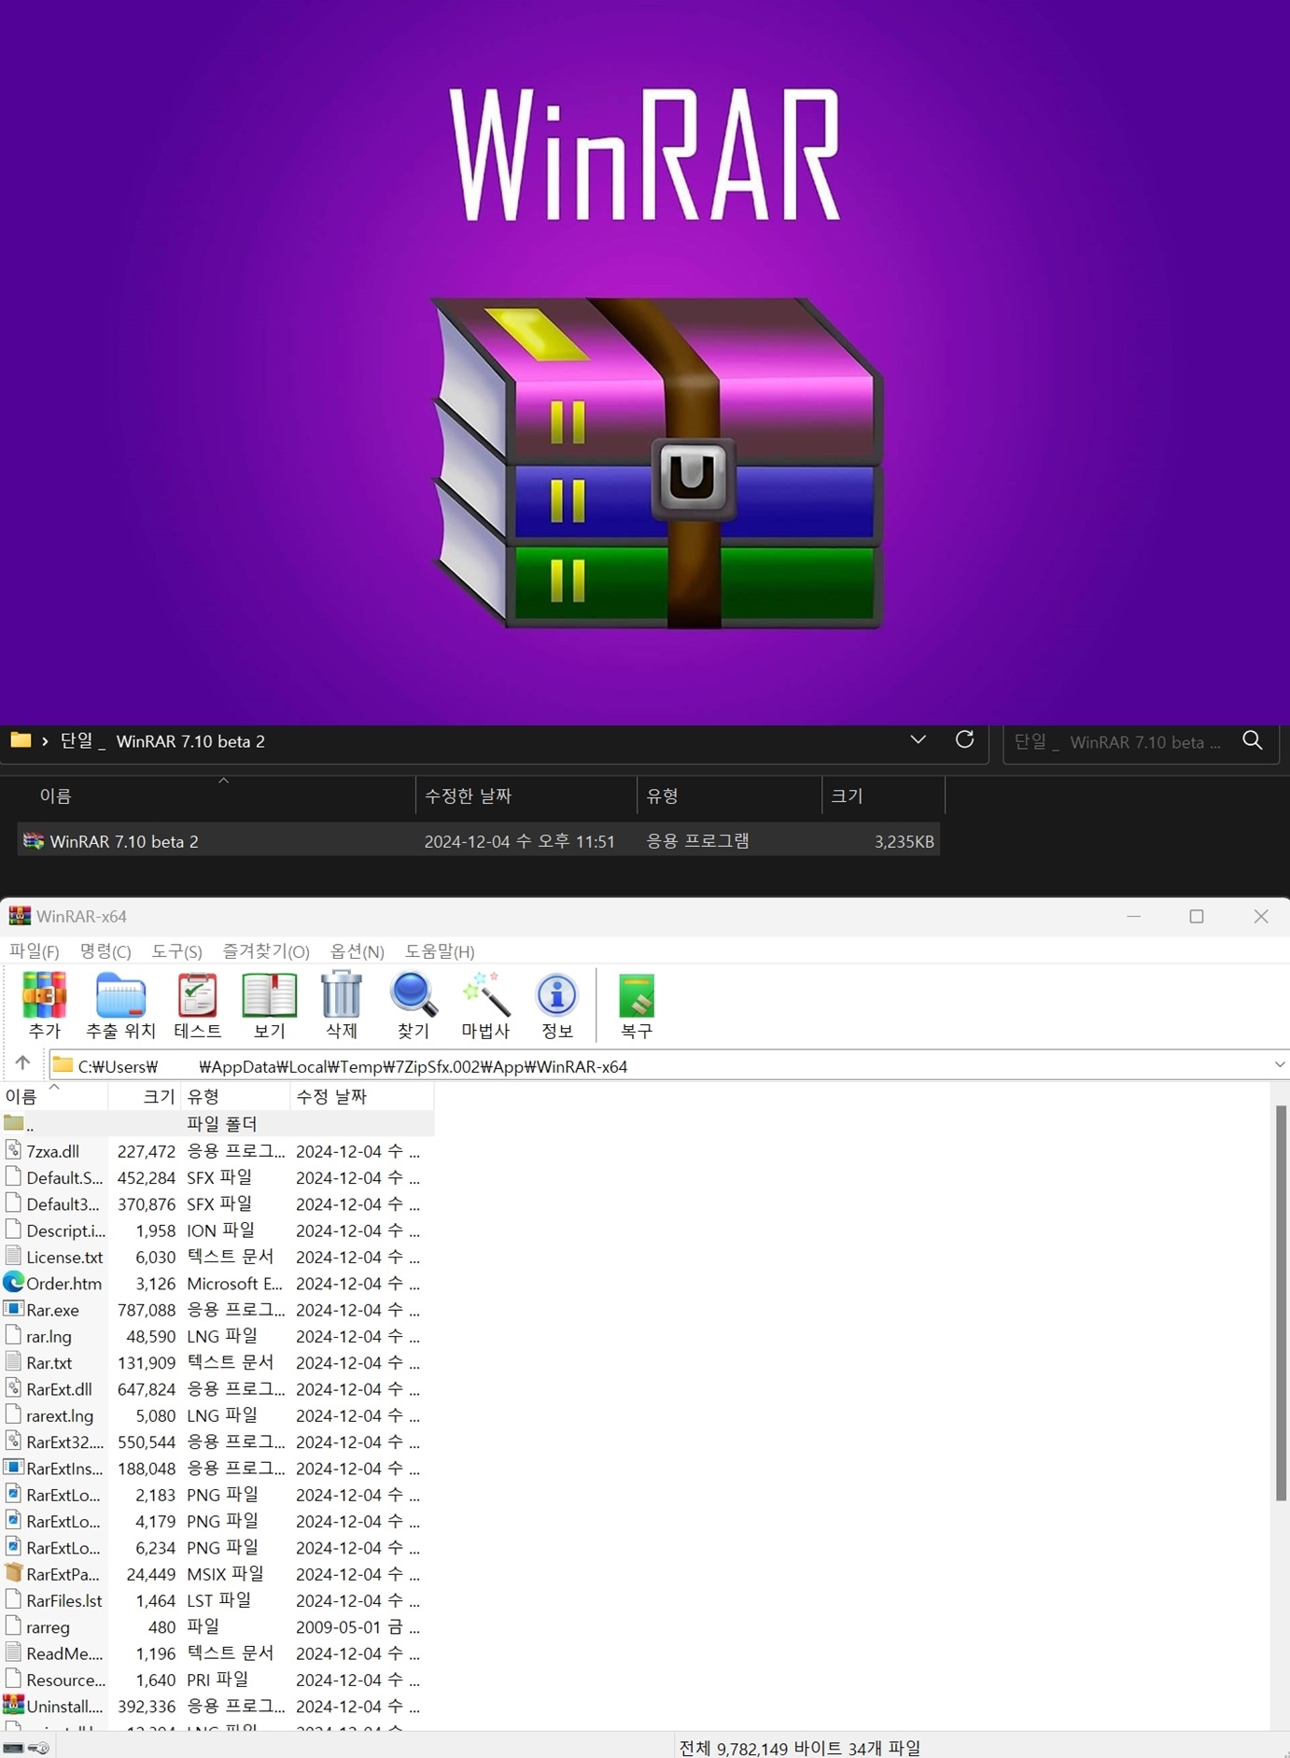The image size is (1290, 1758).
Task: Click Explorer breadcrumb chevron after folder
Action: pyautogui.click(x=45, y=741)
